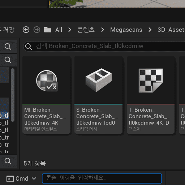Open the 콘텐츠 breadcrumb folder

click(x=86, y=30)
